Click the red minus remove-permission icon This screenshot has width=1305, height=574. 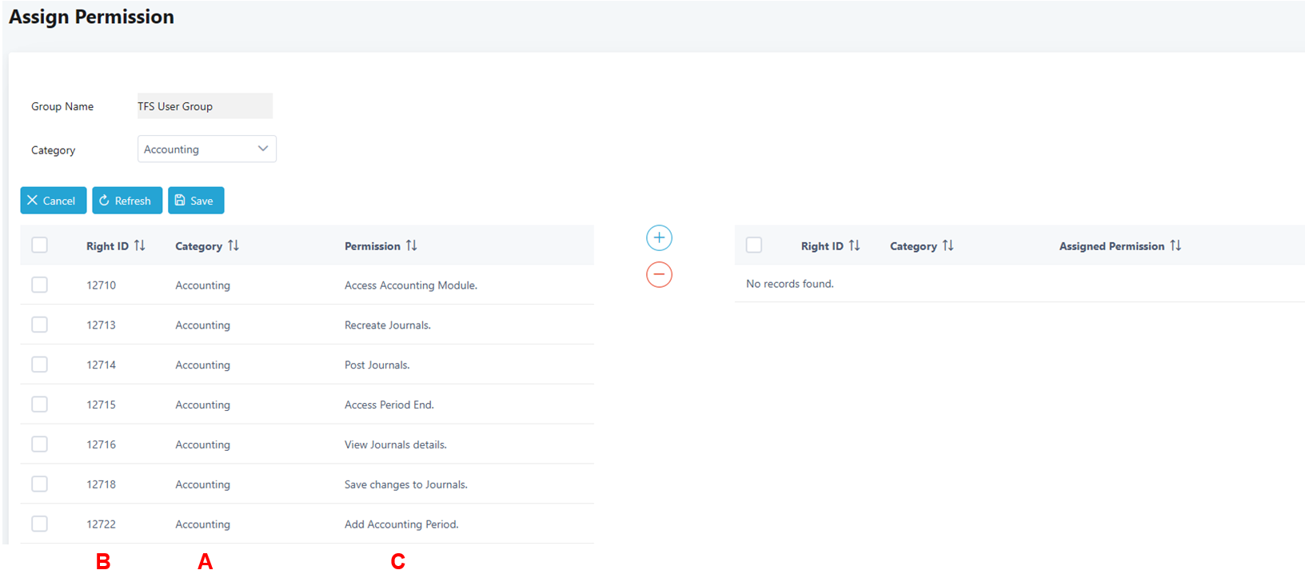point(659,274)
